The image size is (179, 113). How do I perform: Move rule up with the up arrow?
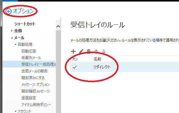click(x=96, y=52)
